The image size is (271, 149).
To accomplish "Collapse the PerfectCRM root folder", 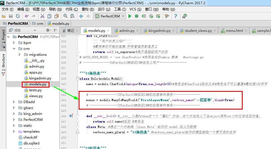I will [x=8, y=37].
